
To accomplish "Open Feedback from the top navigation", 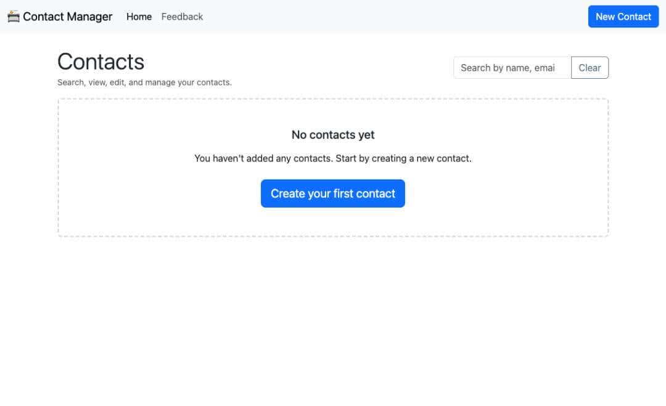I will [x=182, y=17].
